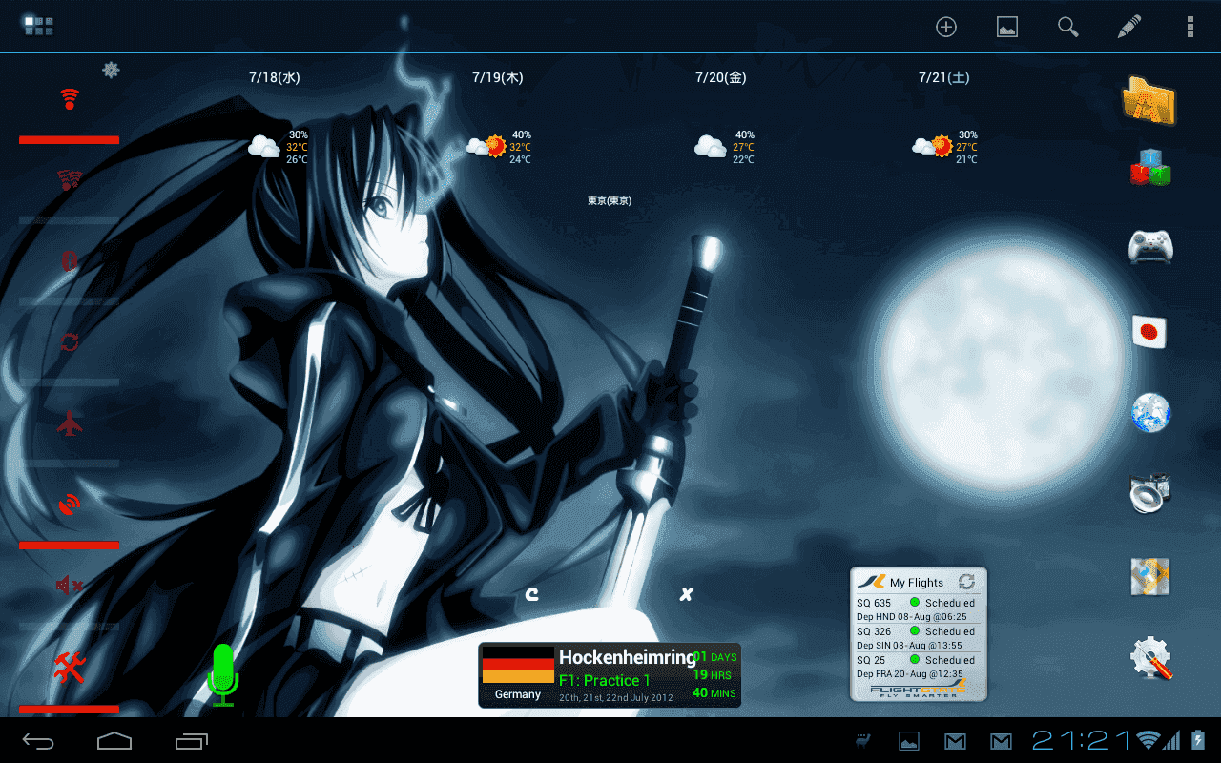Select the F1: Practice 1 text

coord(605,680)
